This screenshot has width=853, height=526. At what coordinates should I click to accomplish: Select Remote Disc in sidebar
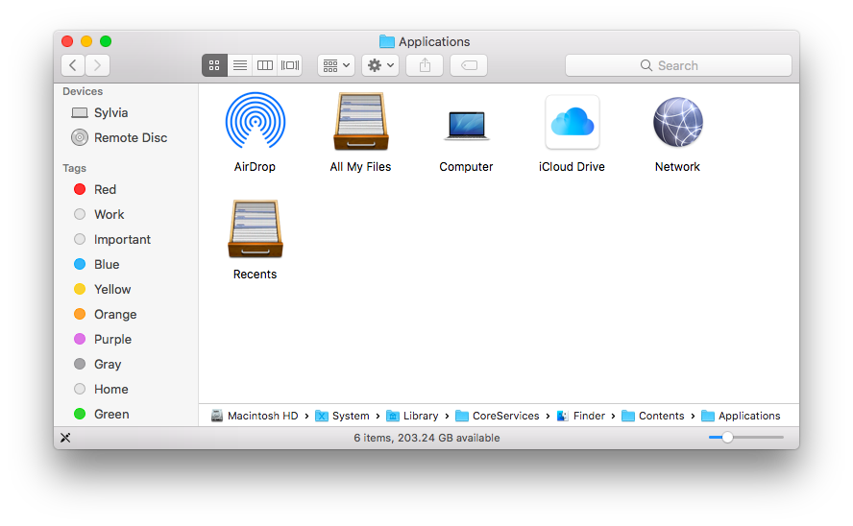coord(119,137)
